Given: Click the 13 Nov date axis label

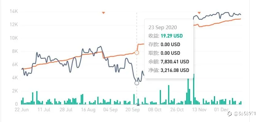Looking at the screenshot, I should [x=199, y=110].
